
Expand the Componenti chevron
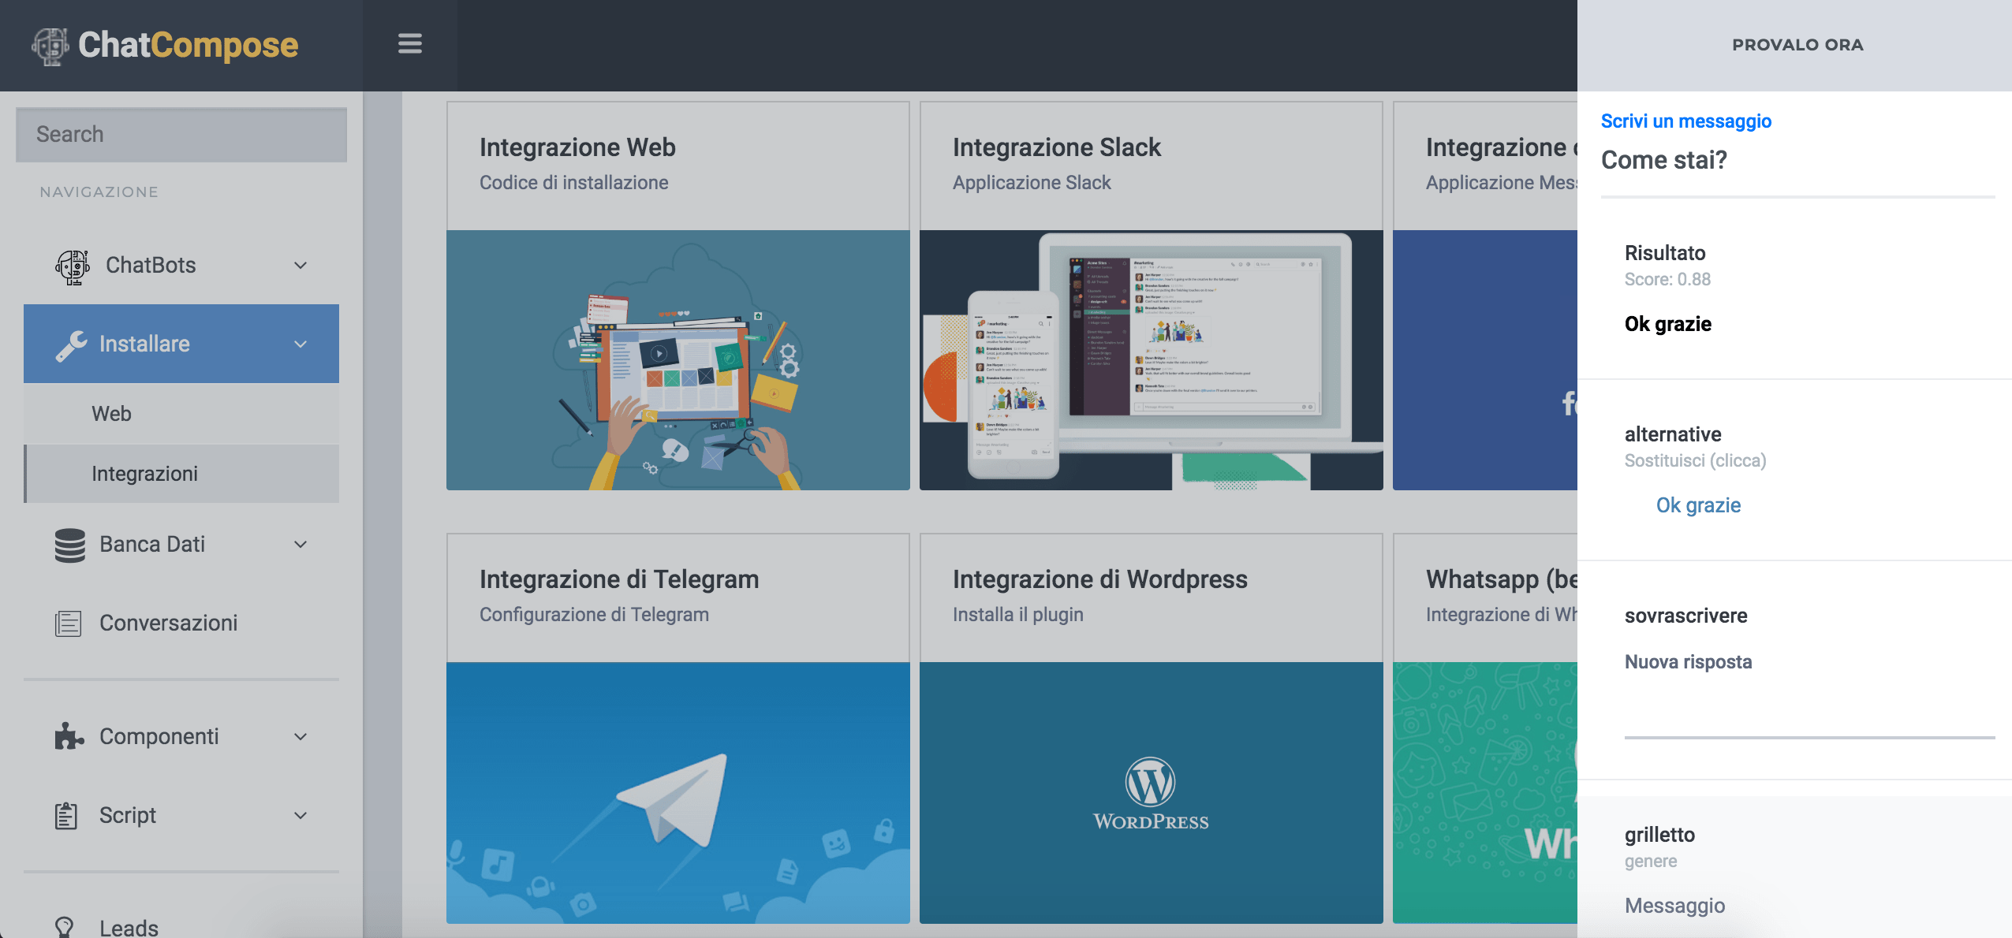[300, 737]
